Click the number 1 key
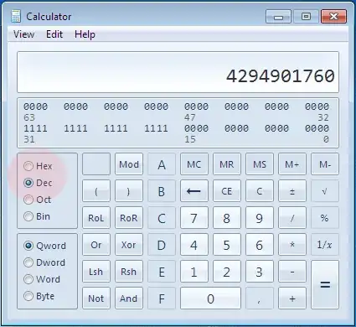 pos(194,272)
